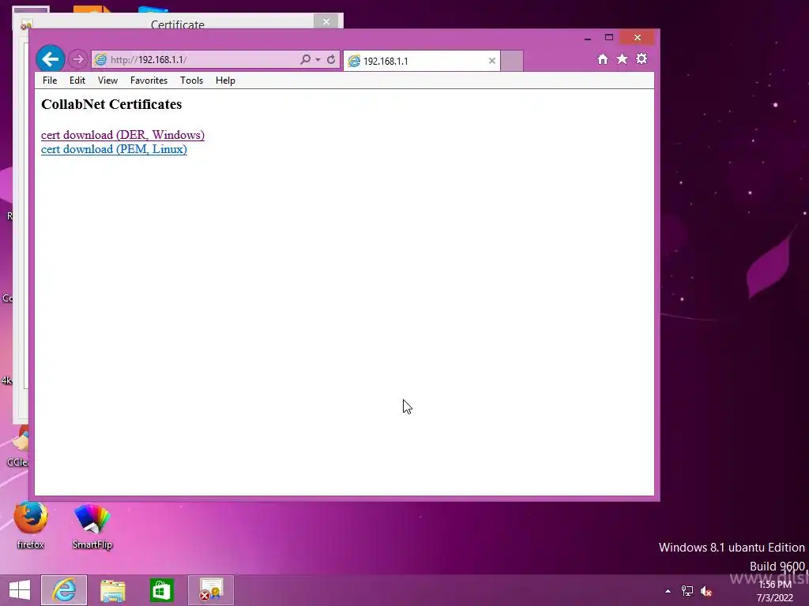Click the forward navigation arrow
This screenshot has height=606, width=809.
coord(78,59)
